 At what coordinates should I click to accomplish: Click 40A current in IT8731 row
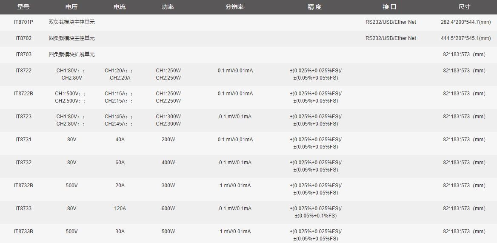coord(120,140)
